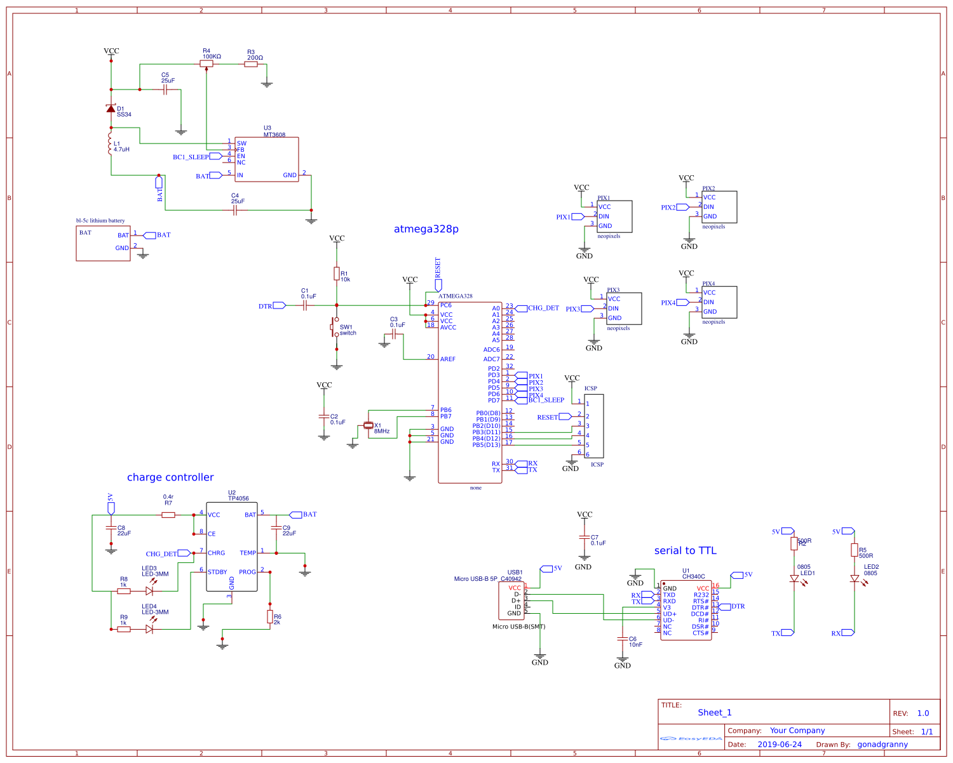Click the USB1 Micro USB-B connector
Screen dimensions: 953x763
click(x=512, y=600)
